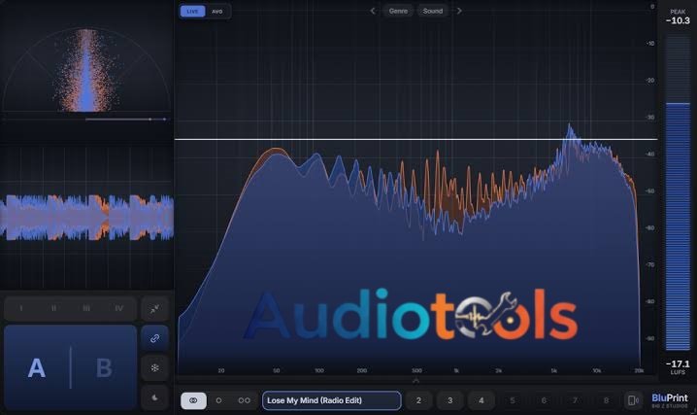Select reference slot 3
697x415 pixels.
pyautogui.click(x=449, y=400)
